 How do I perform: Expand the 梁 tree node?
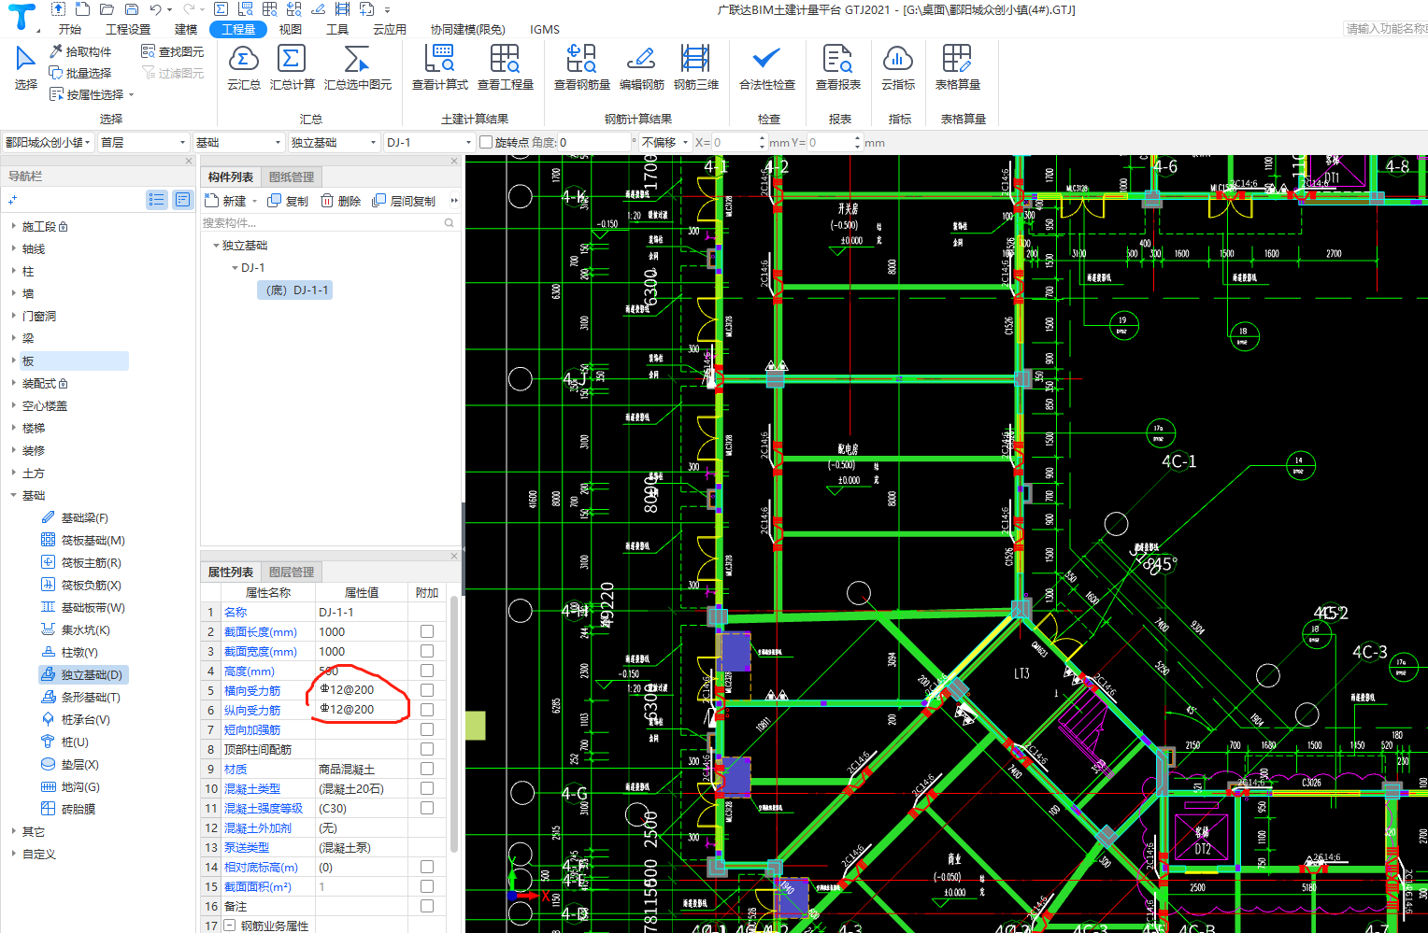pos(13,338)
